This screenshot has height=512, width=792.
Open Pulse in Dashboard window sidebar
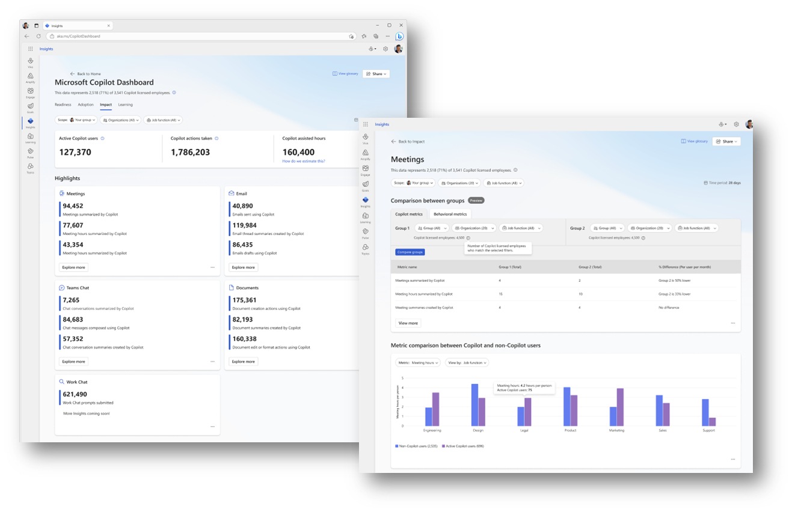tap(30, 153)
